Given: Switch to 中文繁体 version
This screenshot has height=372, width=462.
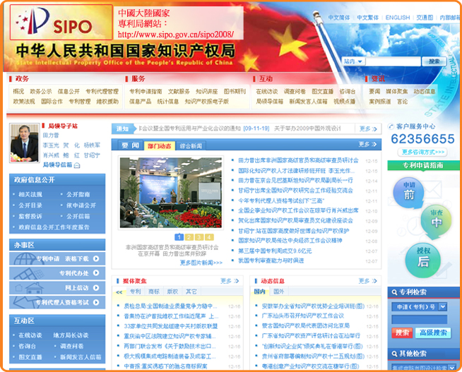Looking at the screenshot, I should [368, 18].
